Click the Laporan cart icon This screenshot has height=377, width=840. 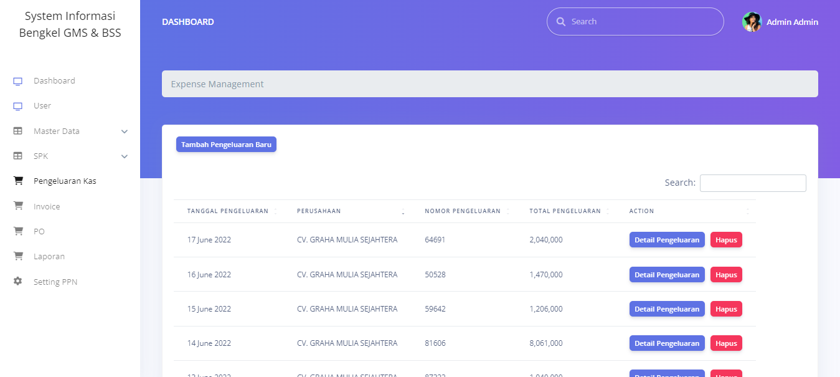point(18,256)
